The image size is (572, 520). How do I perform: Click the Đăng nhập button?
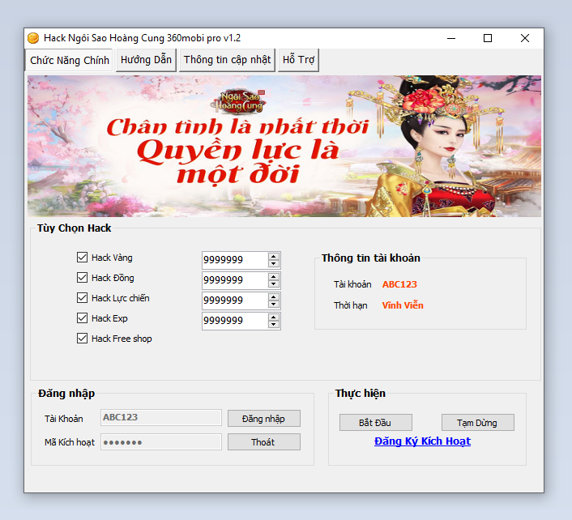click(x=263, y=418)
